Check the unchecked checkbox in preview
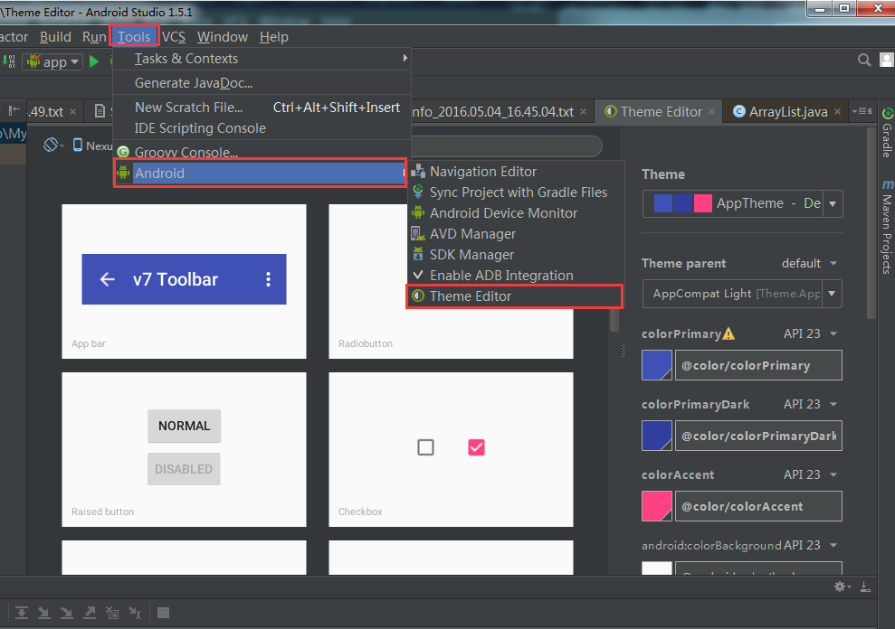895x629 pixels. pos(425,447)
